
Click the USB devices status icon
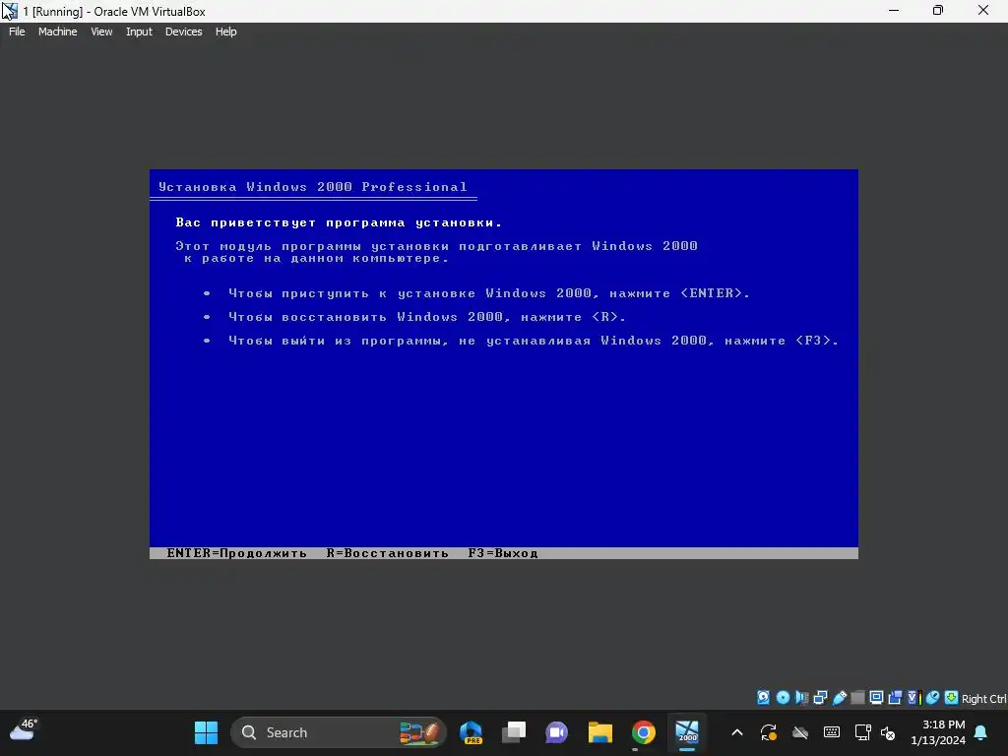pos(840,698)
